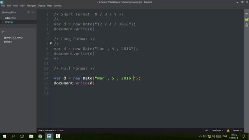Toggle the INS insert mode indicator

click(207, 131)
